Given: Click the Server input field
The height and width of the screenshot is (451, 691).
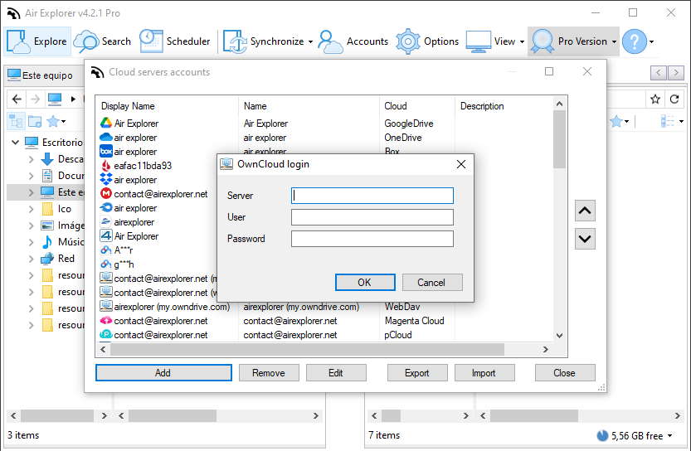Looking at the screenshot, I should point(372,196).
